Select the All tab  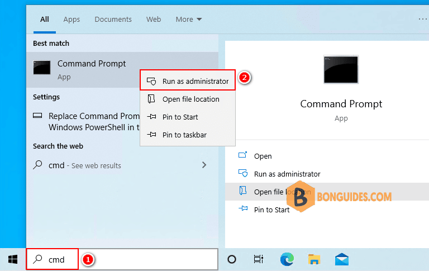pos(45,19)
